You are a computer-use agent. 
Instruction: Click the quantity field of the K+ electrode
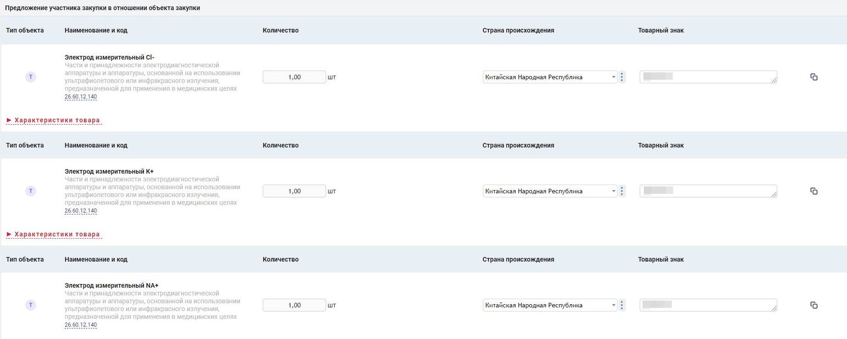[294, 191]
